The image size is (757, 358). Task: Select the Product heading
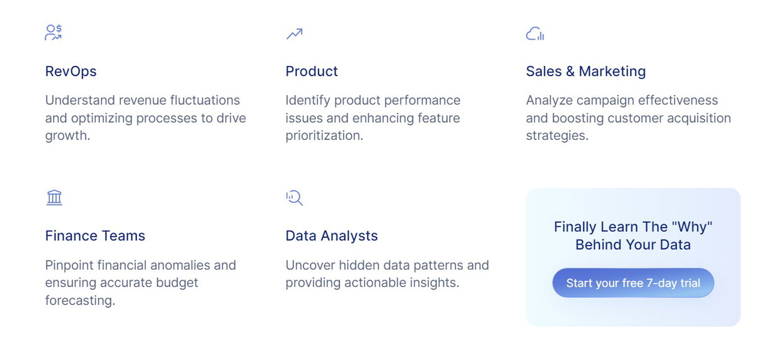(312, 71)
